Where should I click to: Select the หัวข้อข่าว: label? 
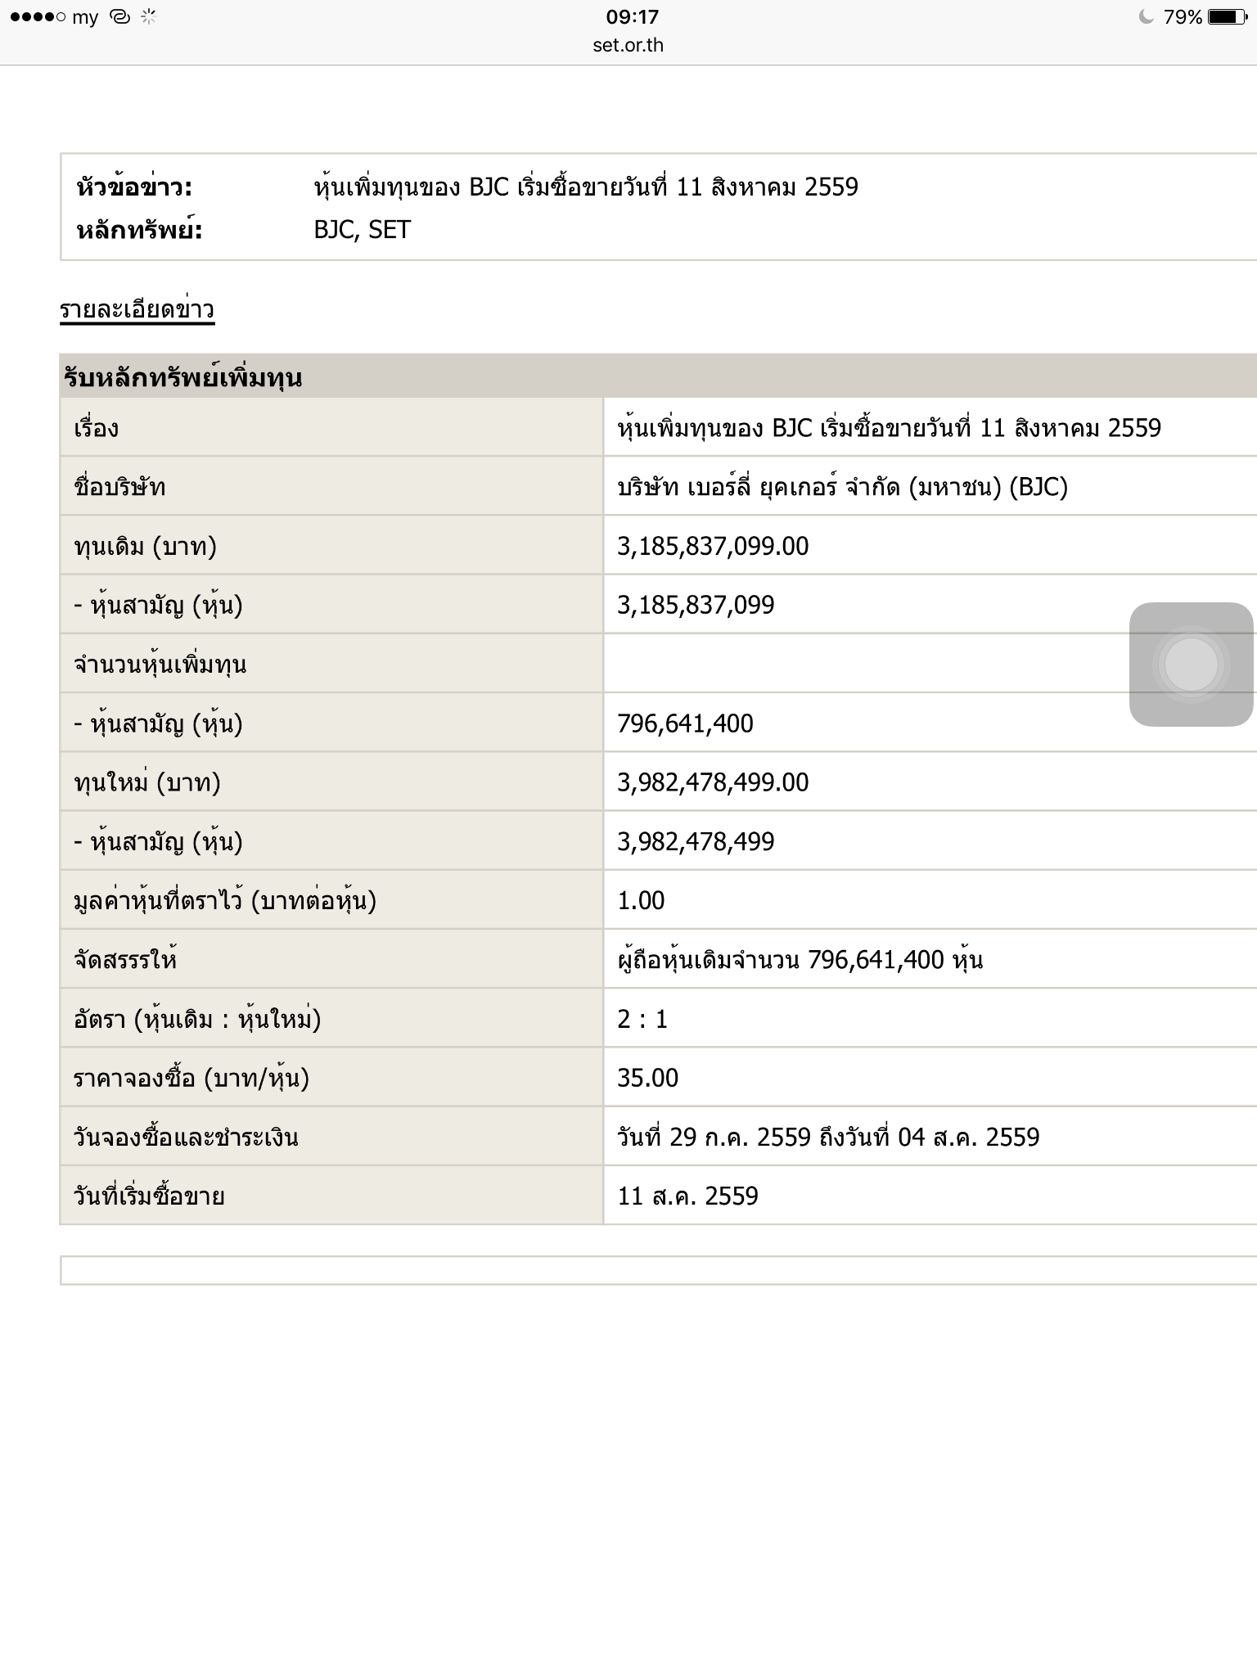[x=134, y=187]
